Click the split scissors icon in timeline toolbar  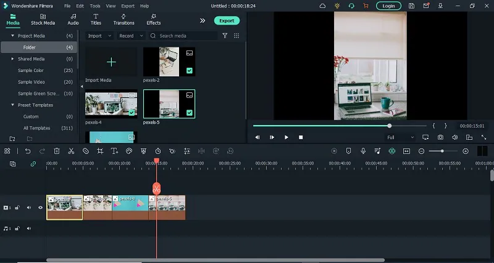(71, 151)
